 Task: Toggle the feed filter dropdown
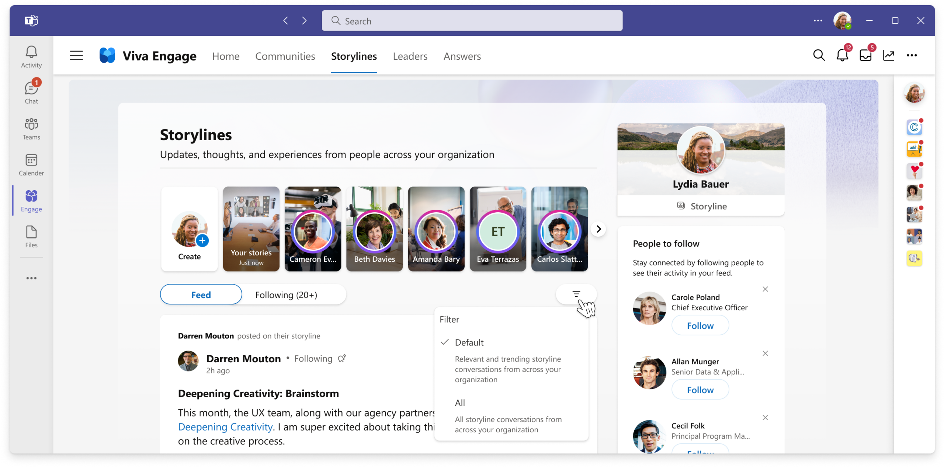point(576,294)
